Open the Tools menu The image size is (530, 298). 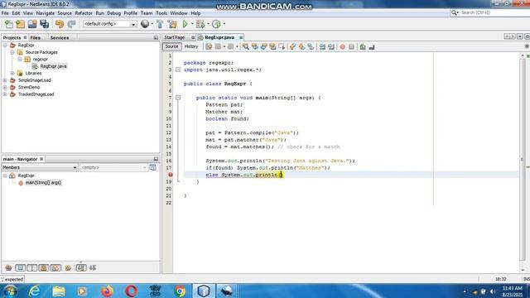(161, 13)
